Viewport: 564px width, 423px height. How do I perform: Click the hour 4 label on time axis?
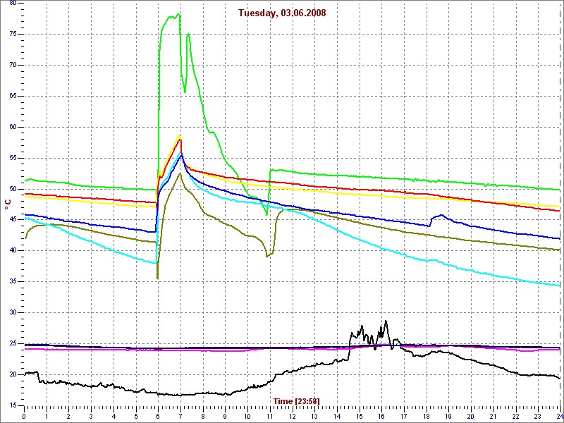(x=114, y=417)
